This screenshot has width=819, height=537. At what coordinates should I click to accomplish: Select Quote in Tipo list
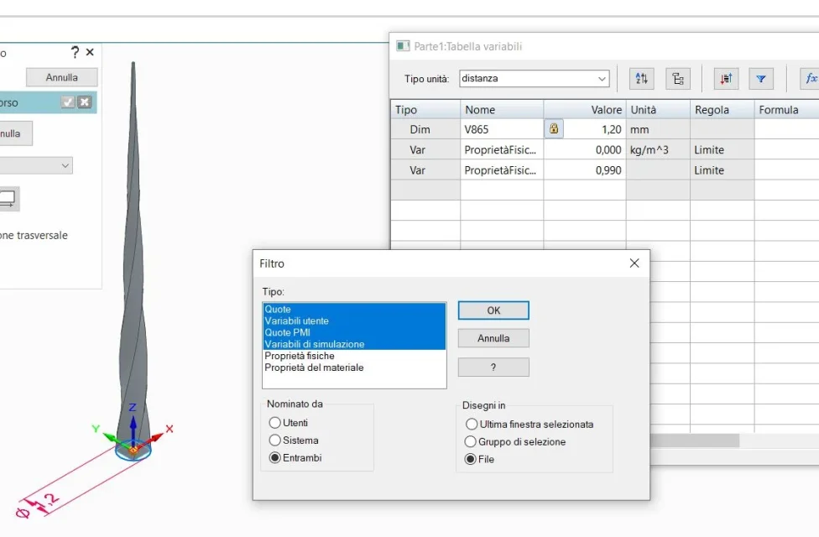tap(354, 310)
